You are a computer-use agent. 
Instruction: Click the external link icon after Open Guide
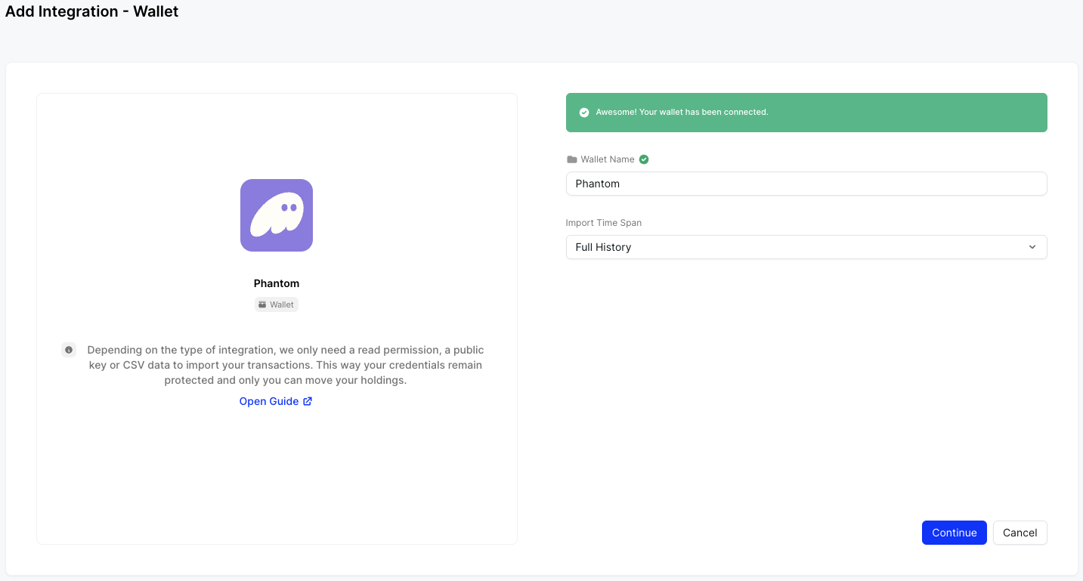pos(308,401)
